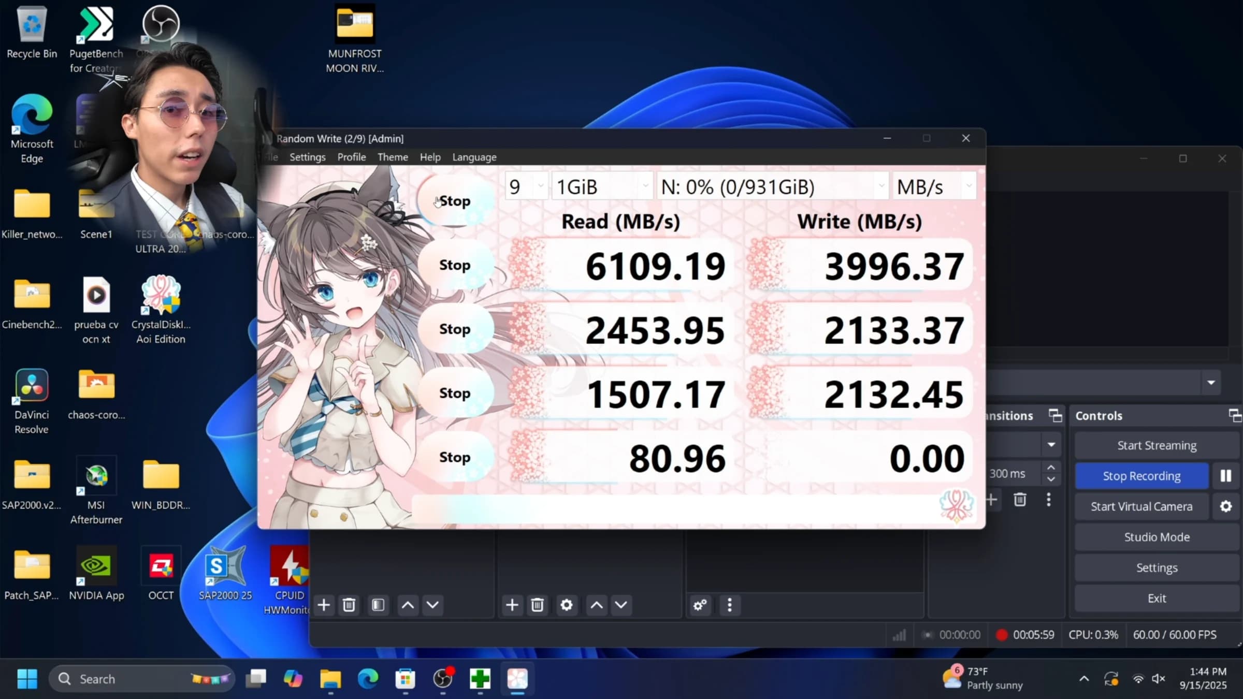
Task: Launch SAP2000 25 desktop shortcut
Action: tap(225, 574)
